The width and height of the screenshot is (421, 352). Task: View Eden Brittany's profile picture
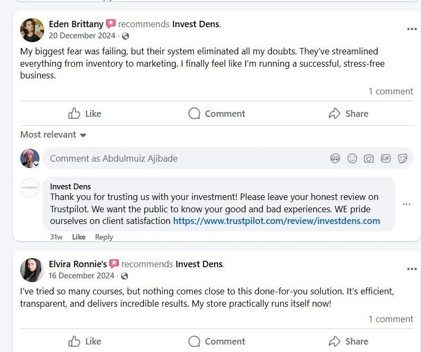[x=32, y=30]
